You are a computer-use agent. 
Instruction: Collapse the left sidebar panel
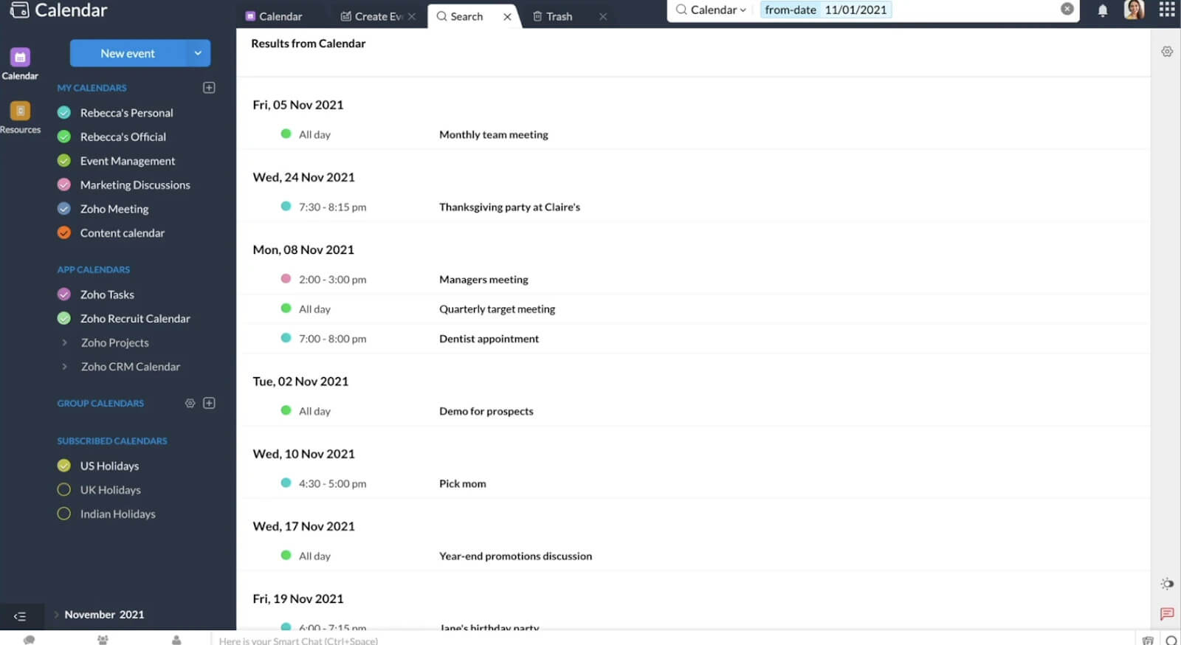[20, 615]
